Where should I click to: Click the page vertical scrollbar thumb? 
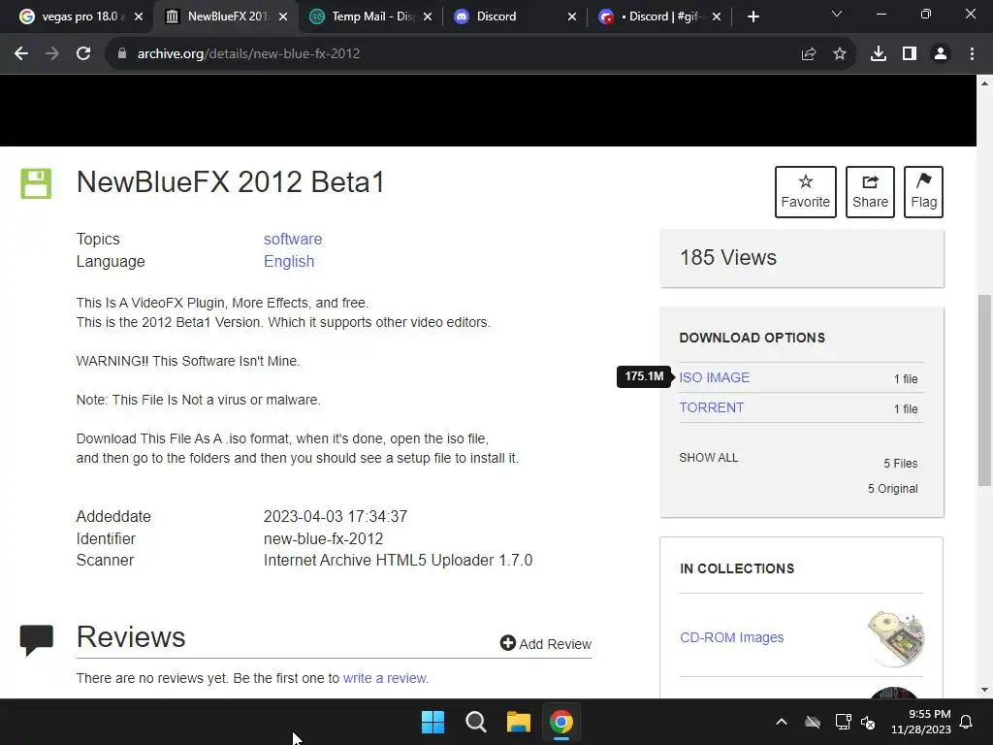pyautogui.click(x=984, y=390)
